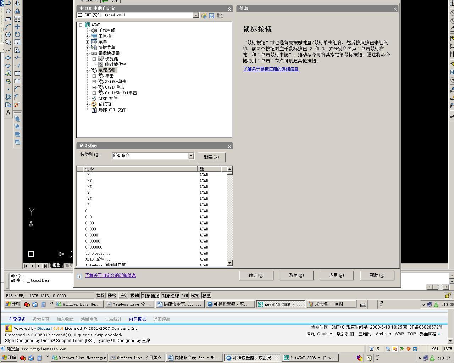Viewport: 454px width, 363px height.
Task: Select the Ellipse draw tool
Action: tap(8, 58)
